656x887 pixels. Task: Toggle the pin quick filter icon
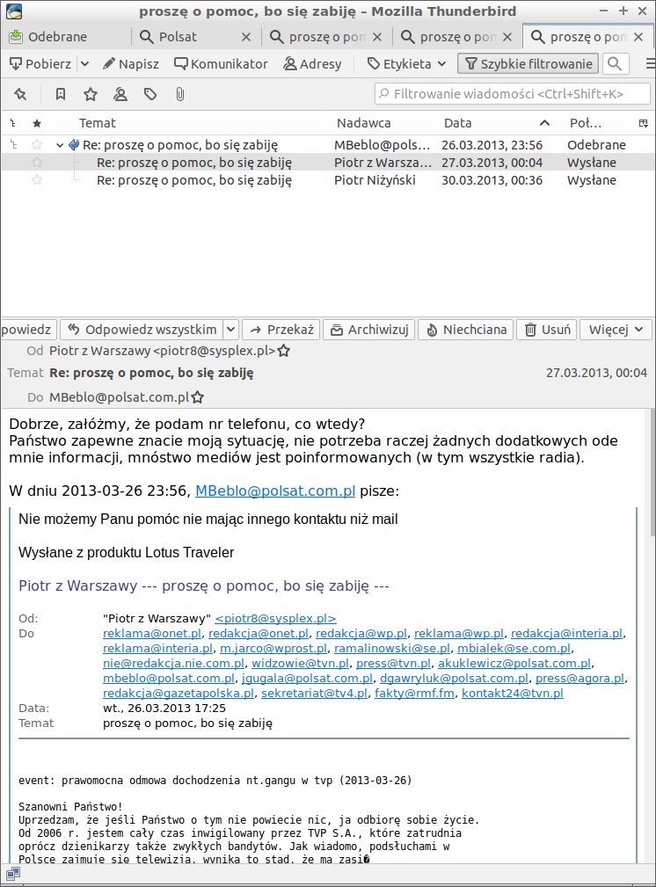click(21, 94)
